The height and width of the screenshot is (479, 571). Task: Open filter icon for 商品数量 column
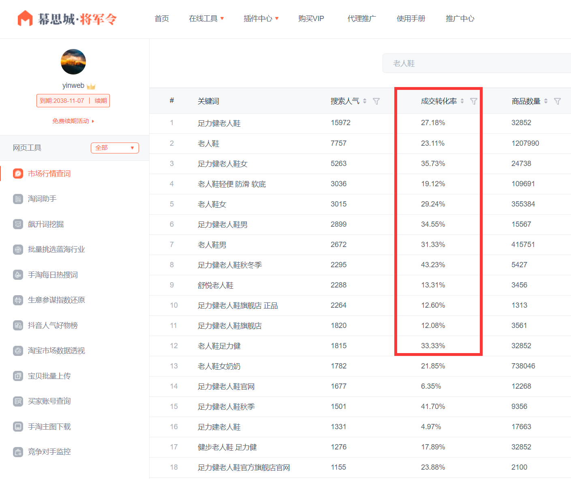(557, 101)
